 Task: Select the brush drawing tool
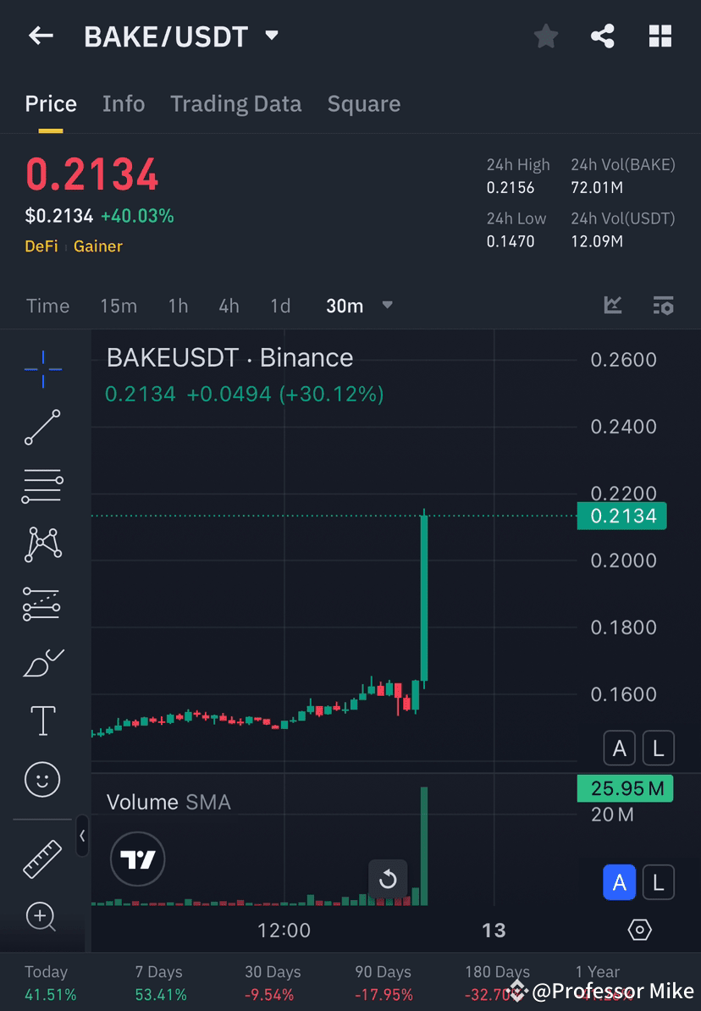pyautogui.click(x=42, y=663)
